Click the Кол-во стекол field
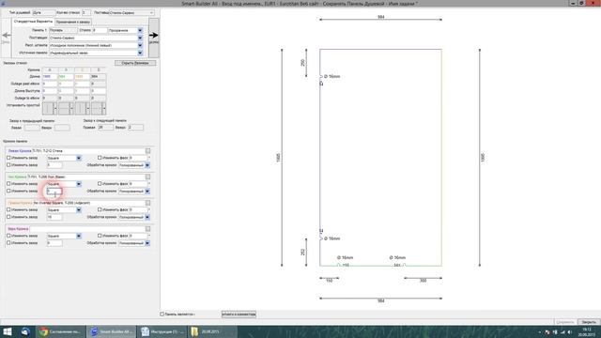Image resolution: width=601 pixels, height=338 pixels. pos(85,12)
